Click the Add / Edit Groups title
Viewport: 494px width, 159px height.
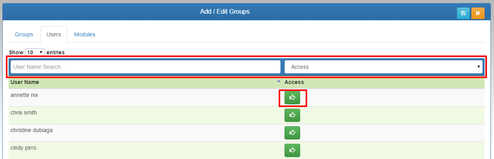[x=225, y=12]
